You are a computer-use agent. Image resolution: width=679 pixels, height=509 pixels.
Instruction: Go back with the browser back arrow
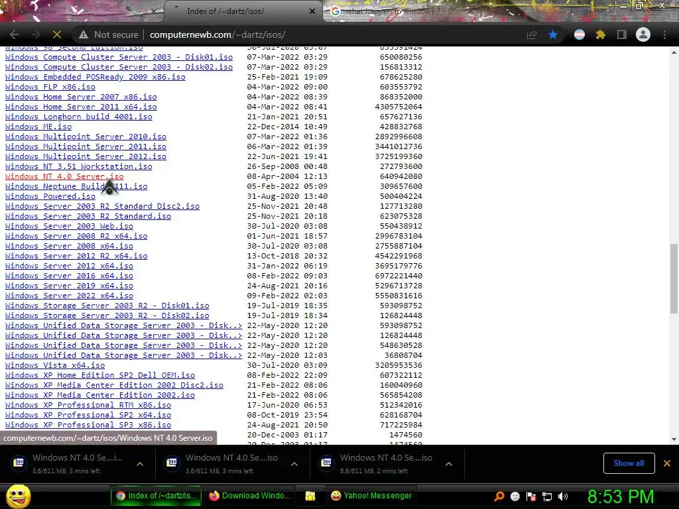tap(15, 34)
